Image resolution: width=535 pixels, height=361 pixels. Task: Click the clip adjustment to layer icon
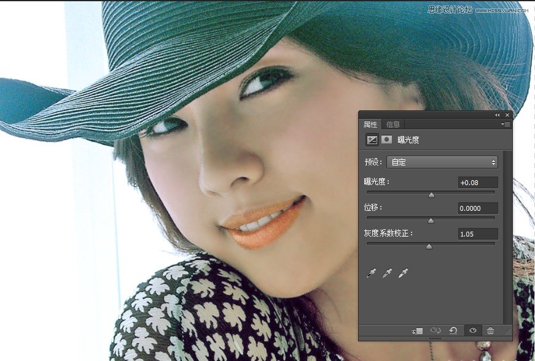(x=418, y=331)
